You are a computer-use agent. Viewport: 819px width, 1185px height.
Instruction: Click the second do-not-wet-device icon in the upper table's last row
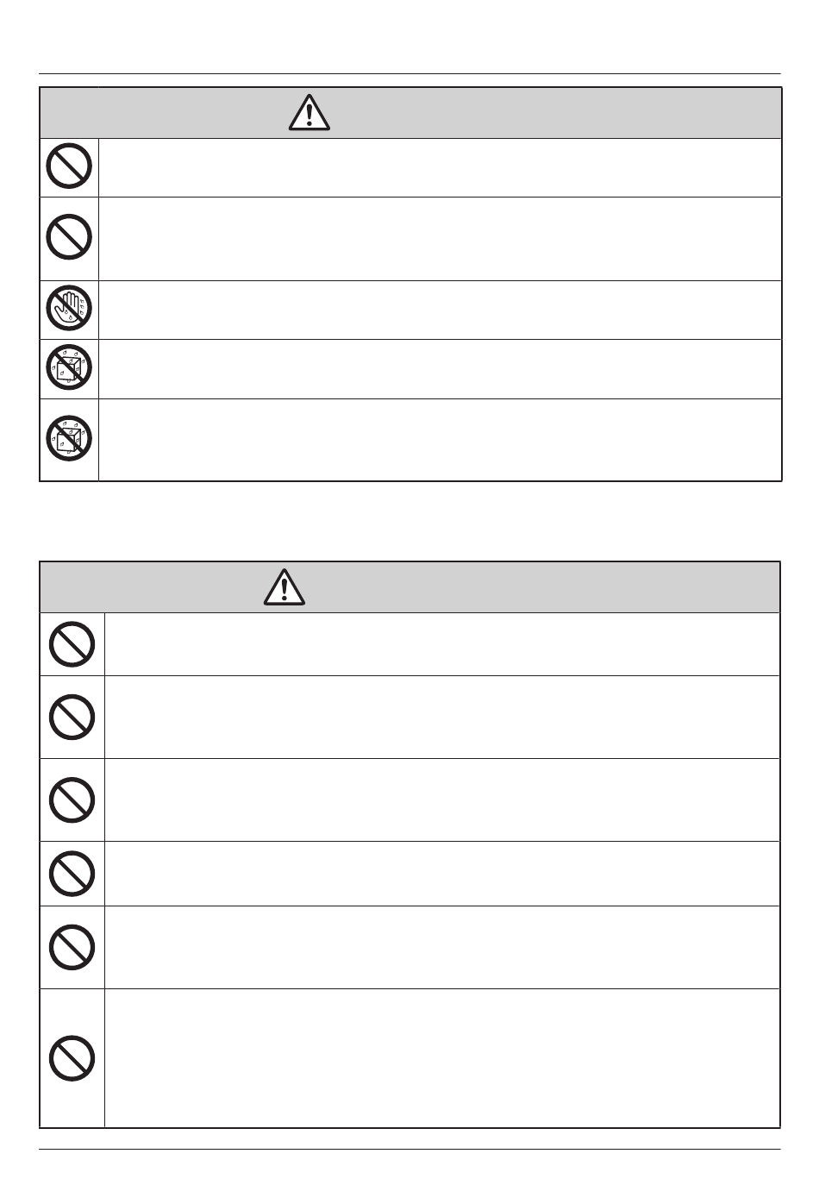pyautogui.click(x=70, y=439)
